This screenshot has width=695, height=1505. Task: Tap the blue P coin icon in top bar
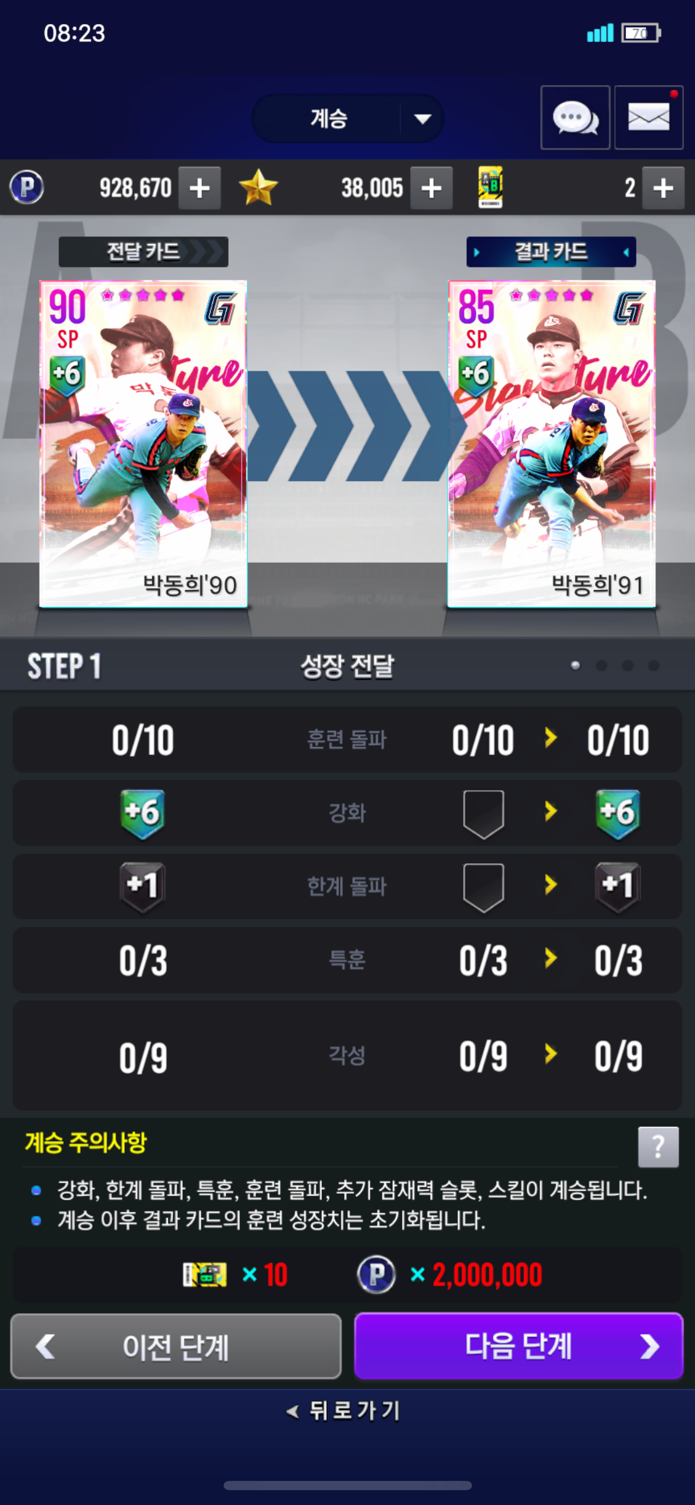tap(27, 187)
